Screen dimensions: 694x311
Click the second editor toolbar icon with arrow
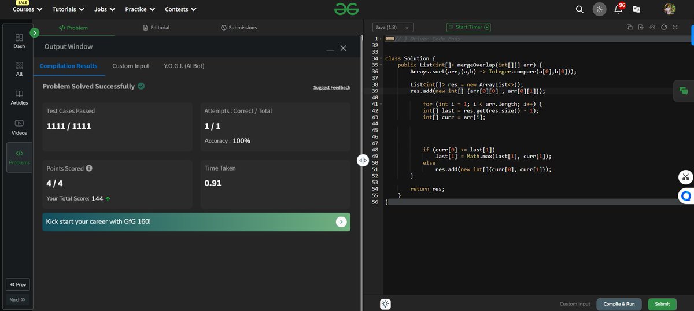641,27
